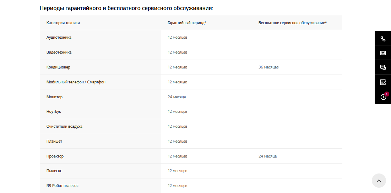Select the 'Гарантийный период*' column header
The image size is (391, 193).
click(187, 23)
